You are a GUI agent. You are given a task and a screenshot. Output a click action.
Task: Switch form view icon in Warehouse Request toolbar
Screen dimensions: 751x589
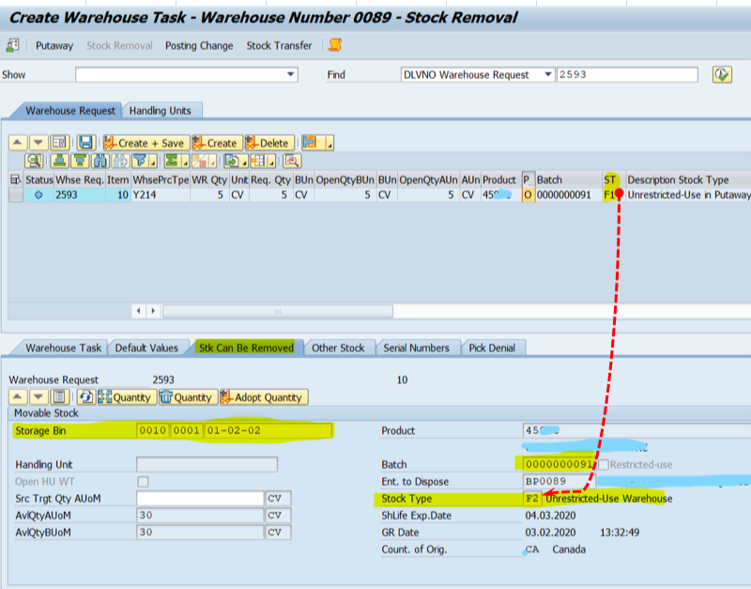pyautogui.click(x=60, y=143)
